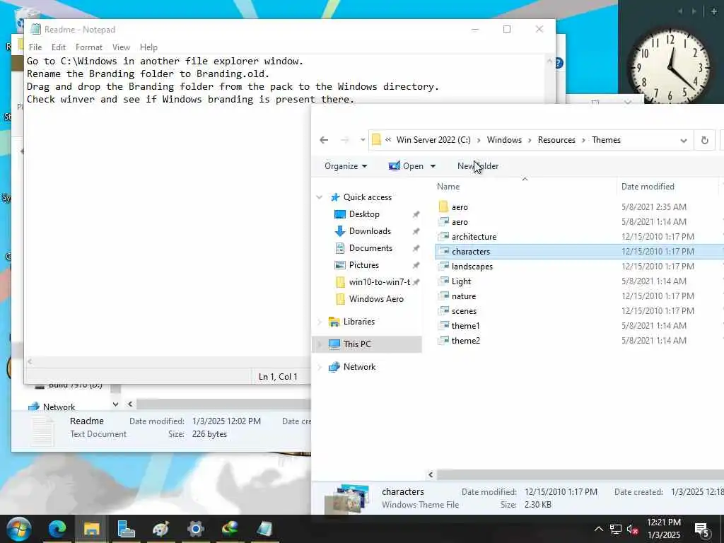Expand the Network tree node
The height and width of the screenshot is (543, 724).
click(x=320, y=367)
